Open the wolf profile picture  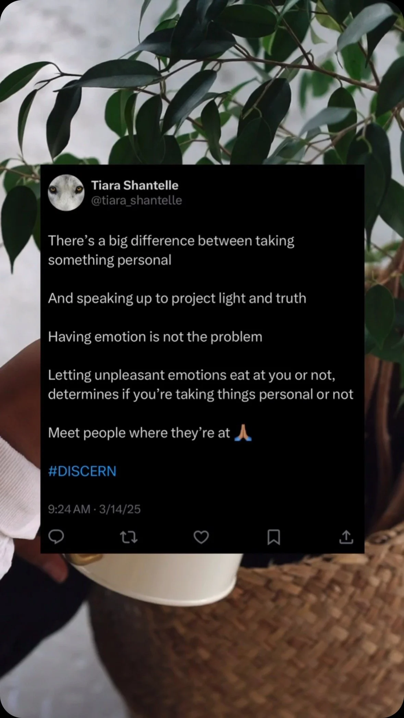pos(66,193)
